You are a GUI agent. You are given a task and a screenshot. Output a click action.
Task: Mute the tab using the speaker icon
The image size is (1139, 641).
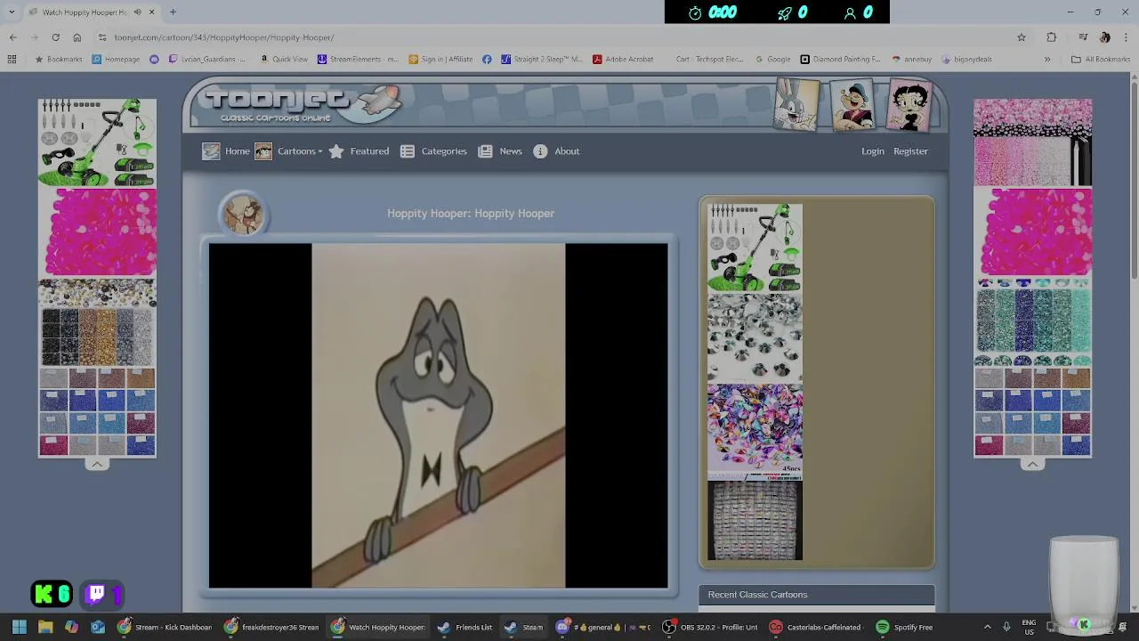137,12
